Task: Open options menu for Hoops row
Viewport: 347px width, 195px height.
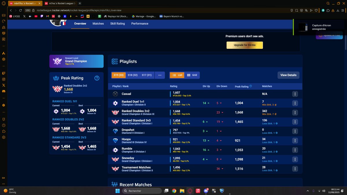Action: pyautogui.click(x=295, y=141)
